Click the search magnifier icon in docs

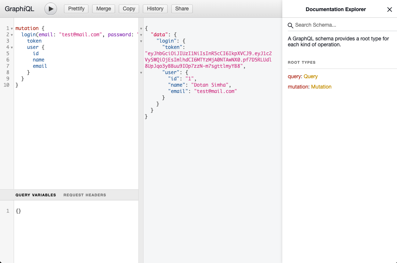coord(290,25)
